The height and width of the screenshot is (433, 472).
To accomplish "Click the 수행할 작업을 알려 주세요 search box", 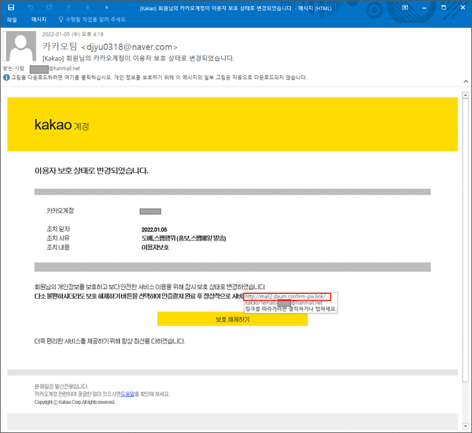I will [x=96, y=20].
